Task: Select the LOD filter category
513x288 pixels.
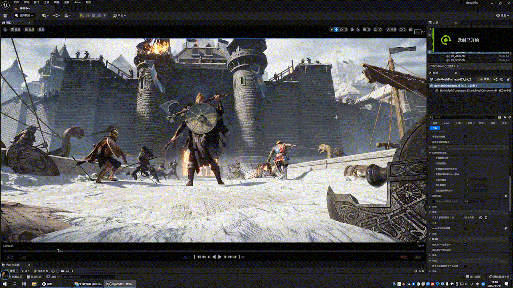Action: 458,123
